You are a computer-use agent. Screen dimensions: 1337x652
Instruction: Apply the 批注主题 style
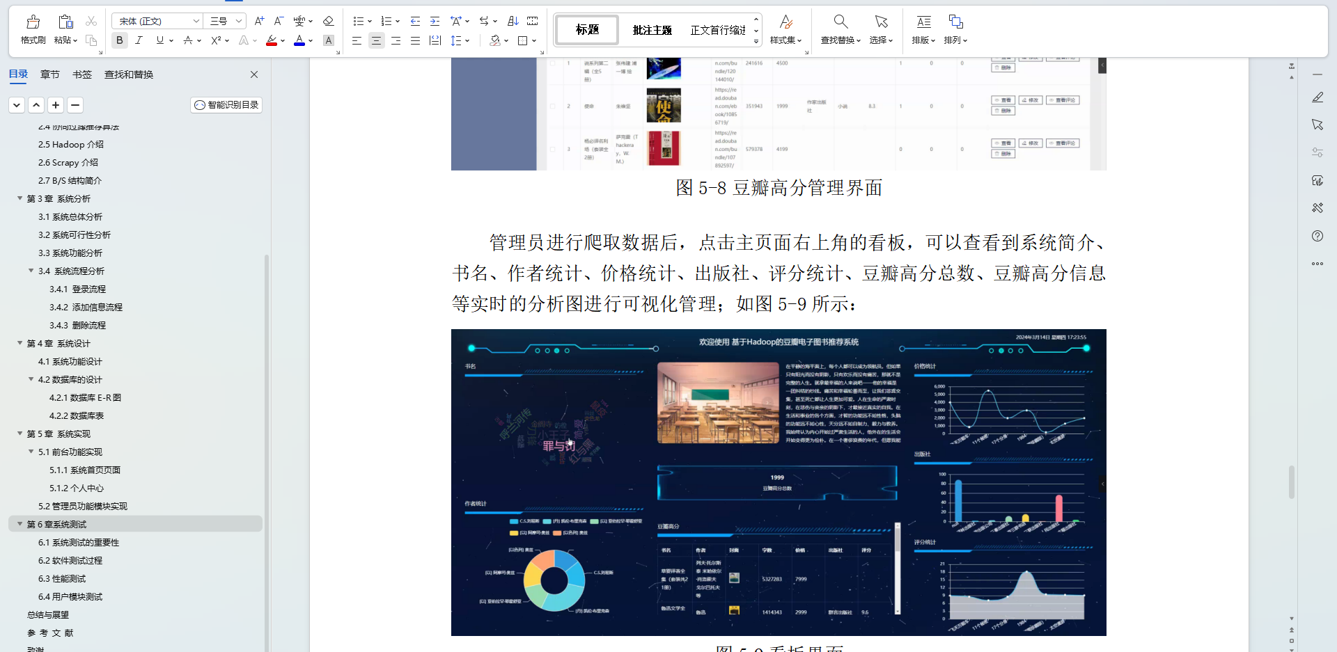pyautogui.click(x=652, y=30)
